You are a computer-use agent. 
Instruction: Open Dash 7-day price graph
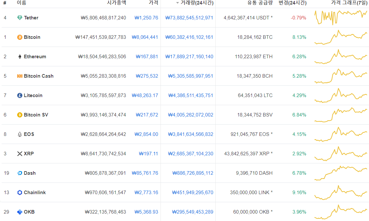tap(341, 173)
